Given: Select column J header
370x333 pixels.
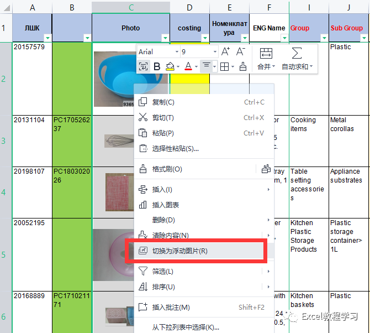Looking at the screenshot, I should [348, 8].
